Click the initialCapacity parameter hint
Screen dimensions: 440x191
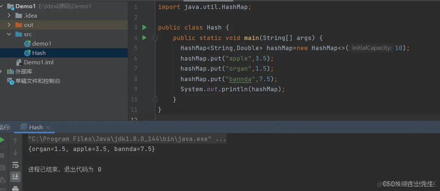pos(372,48)
